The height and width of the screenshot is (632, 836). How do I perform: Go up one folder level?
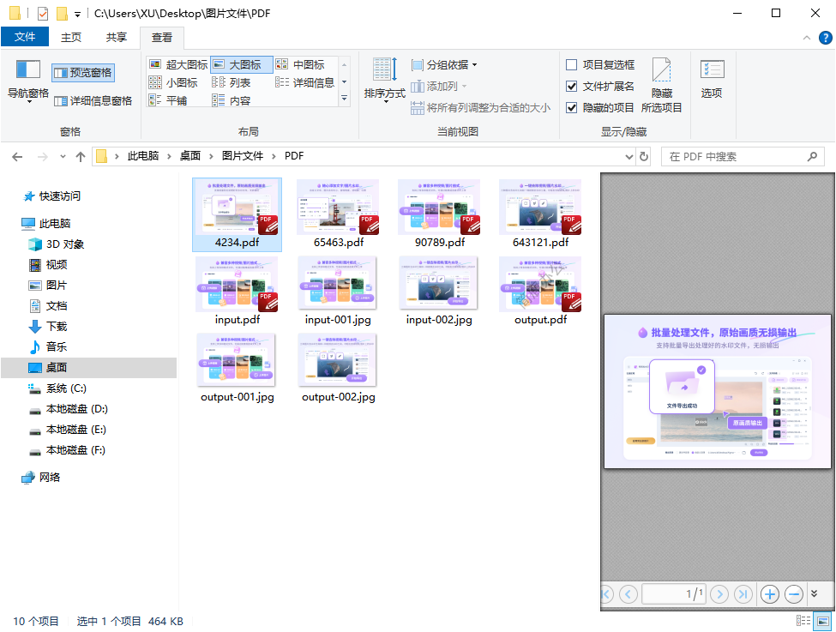click(81, 156)
